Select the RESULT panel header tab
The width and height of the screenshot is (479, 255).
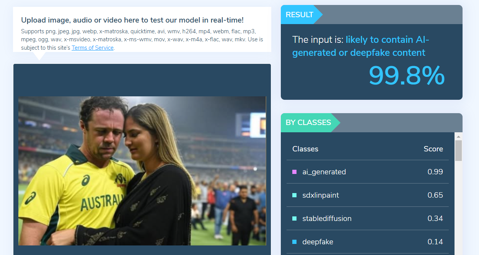click(301, 15)
